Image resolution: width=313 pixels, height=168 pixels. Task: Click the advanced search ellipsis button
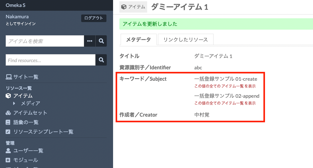90,41
